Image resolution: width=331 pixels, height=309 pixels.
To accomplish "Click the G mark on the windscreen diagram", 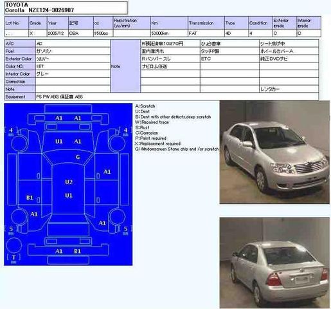I will pos(78,157).
